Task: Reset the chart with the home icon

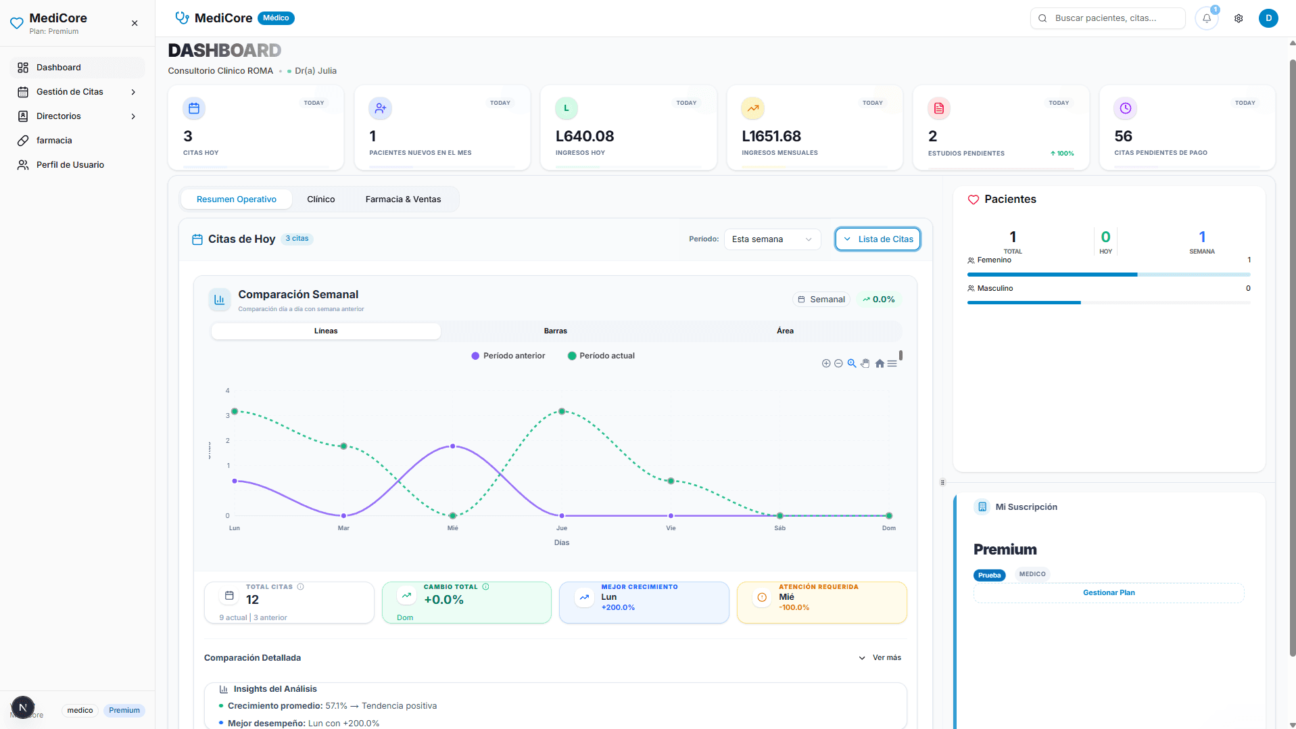Action: click(879, 363)
